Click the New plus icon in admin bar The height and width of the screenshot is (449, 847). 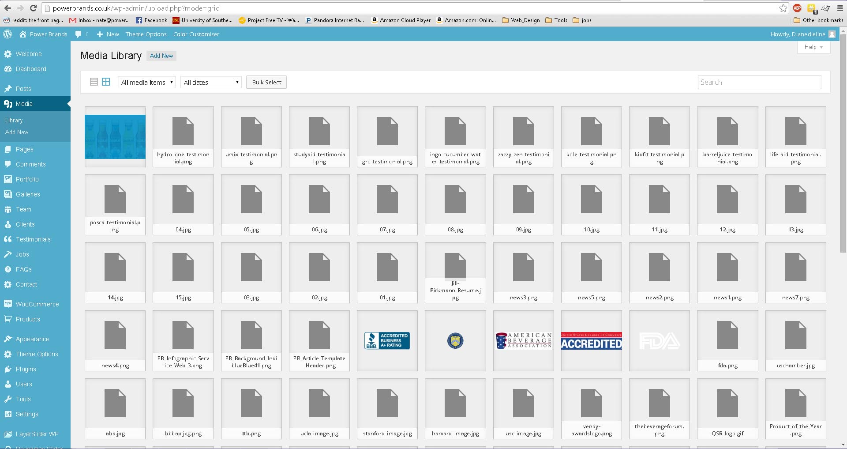pyautogui.click(x=100, y=34)
